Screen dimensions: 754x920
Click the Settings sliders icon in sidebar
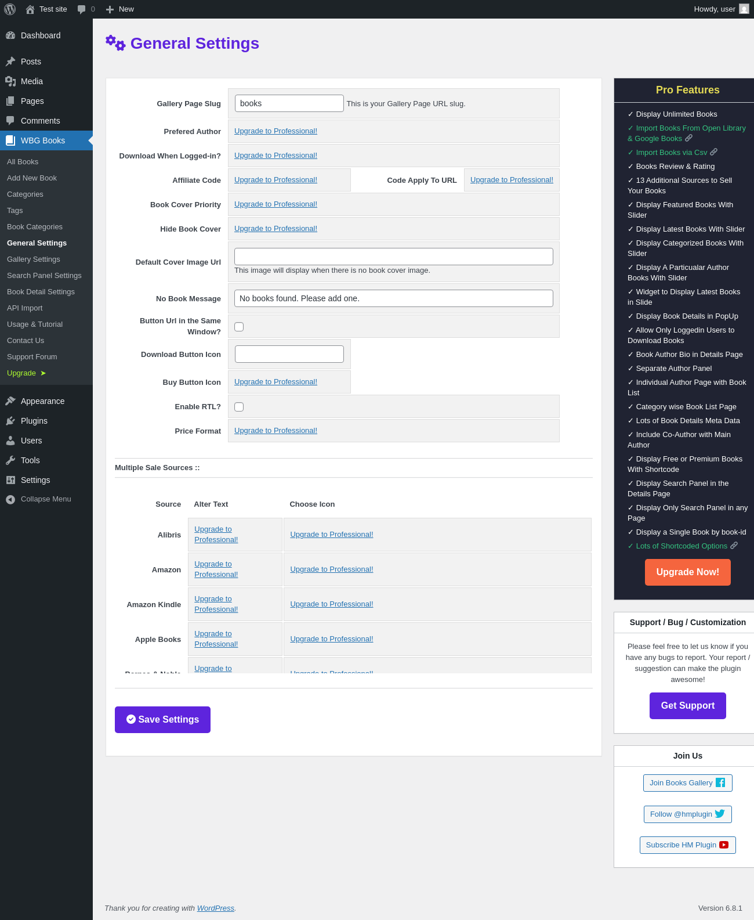[x=10, y=480]
